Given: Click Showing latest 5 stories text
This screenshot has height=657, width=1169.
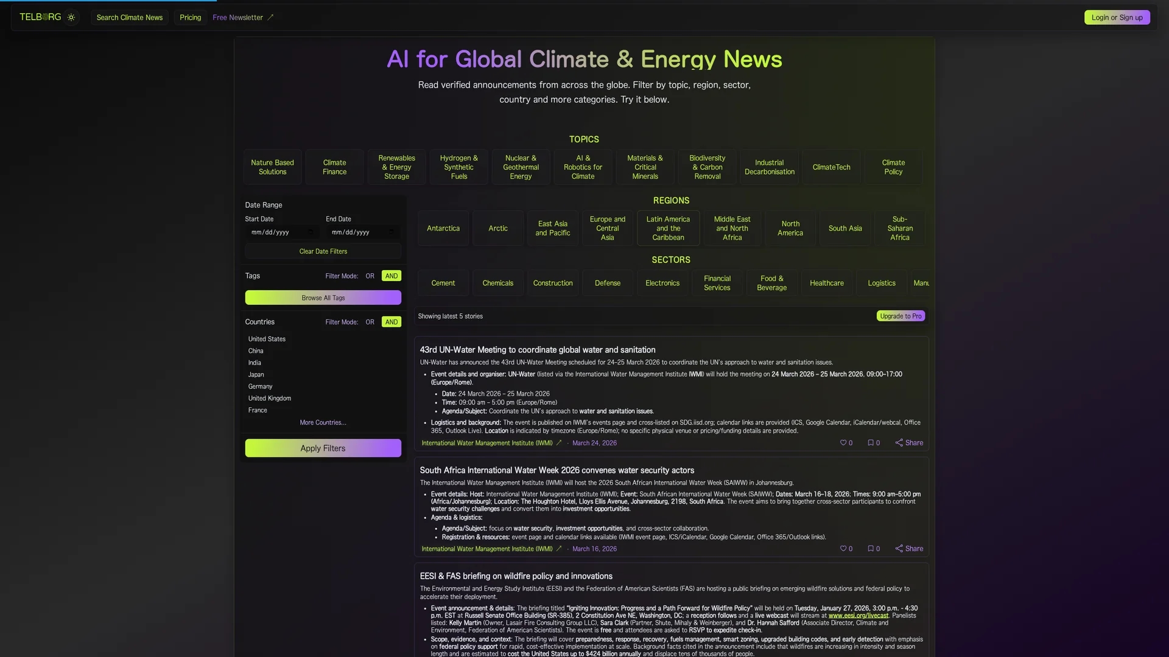Looking at the screenshot, I should click(x=451, y=316).
